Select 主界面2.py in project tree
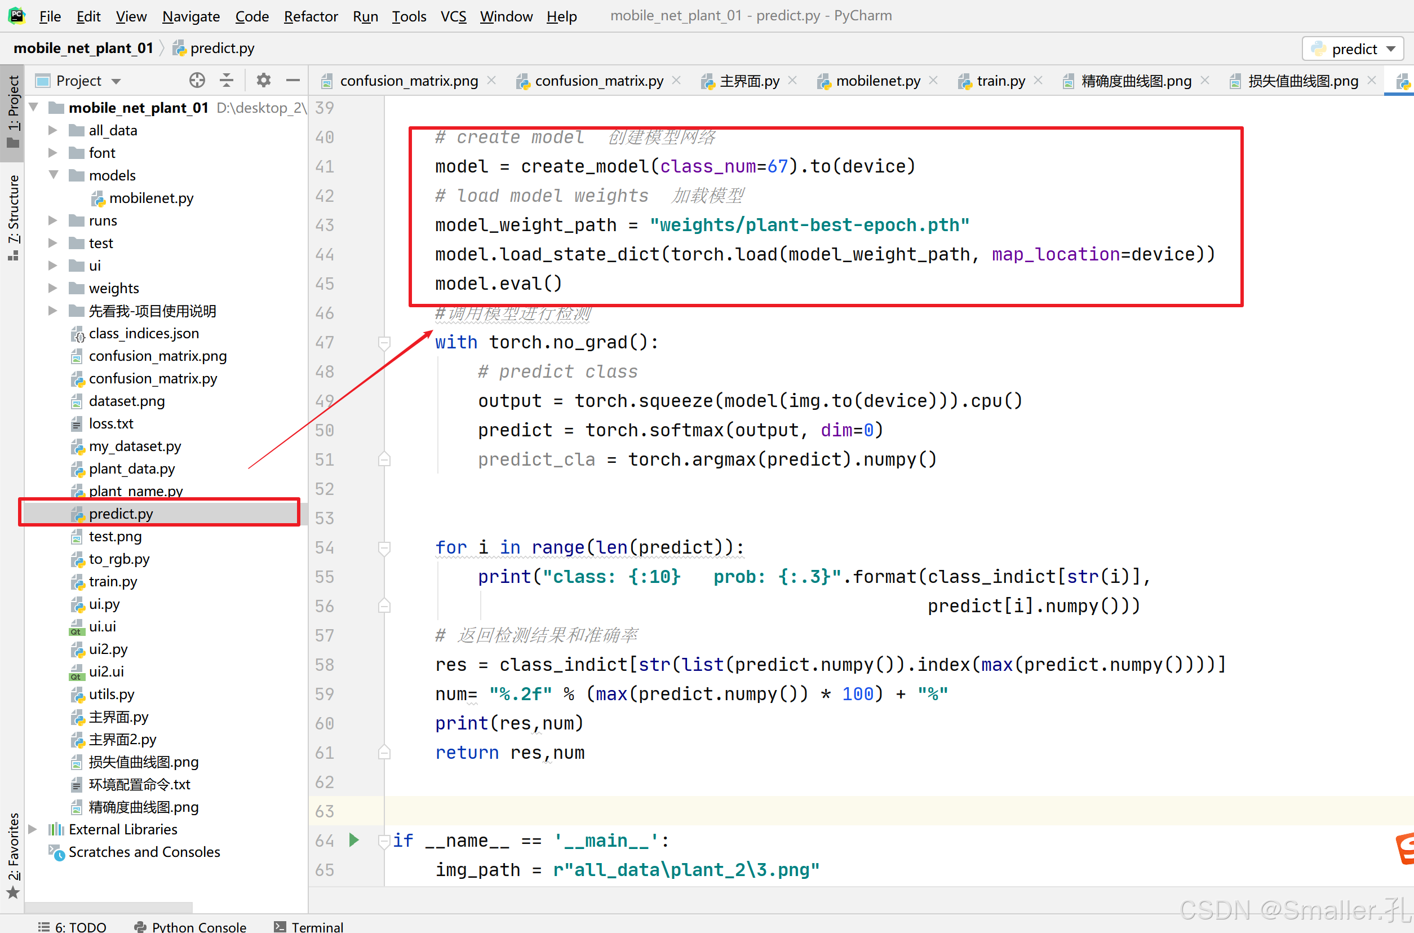 click(x=122, y=740)
